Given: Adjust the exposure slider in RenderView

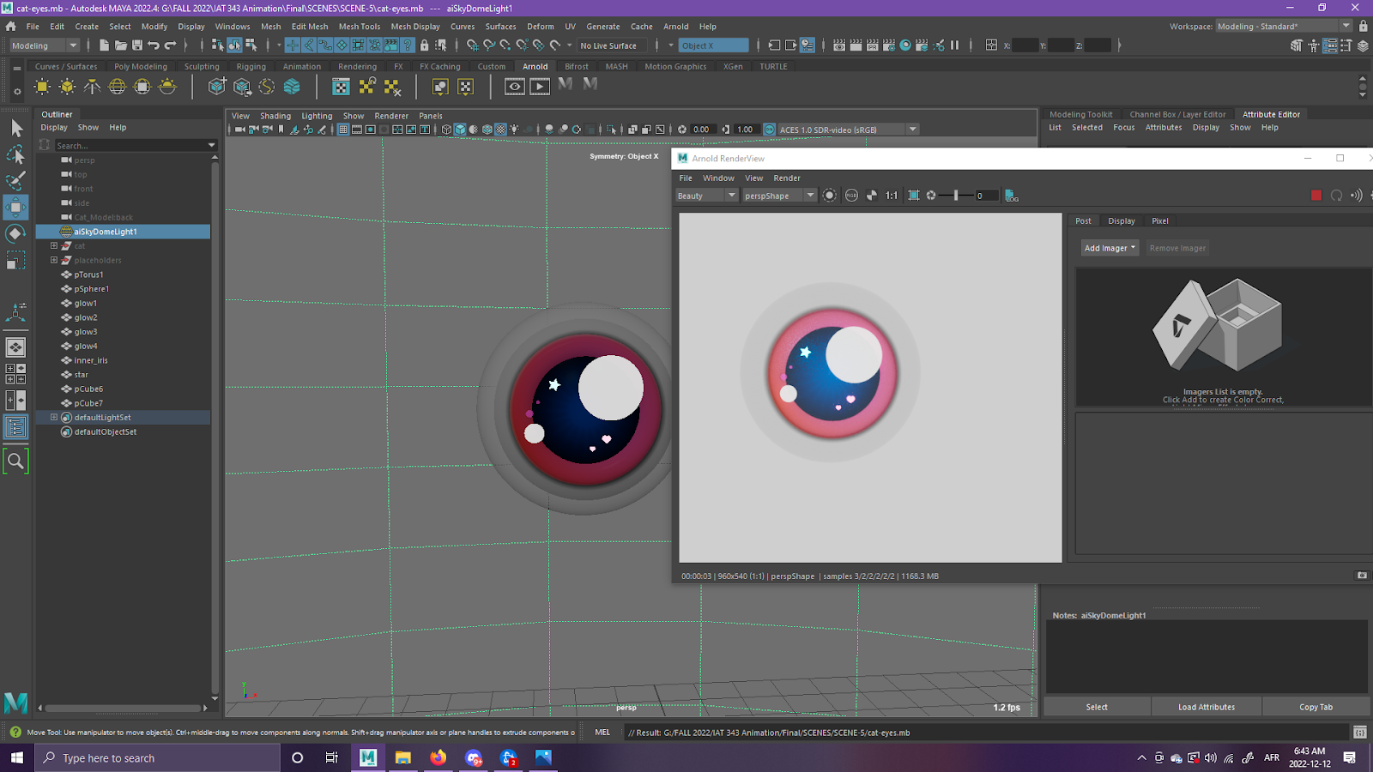Looking at the screenshot, I should (x=955, y=196).
